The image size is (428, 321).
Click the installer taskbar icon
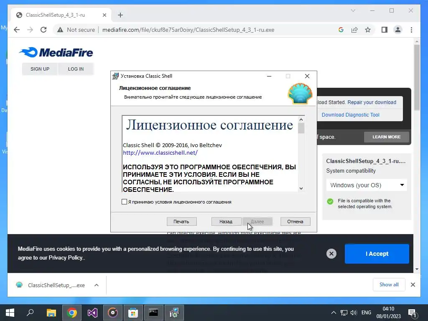(x=174, y=313)
